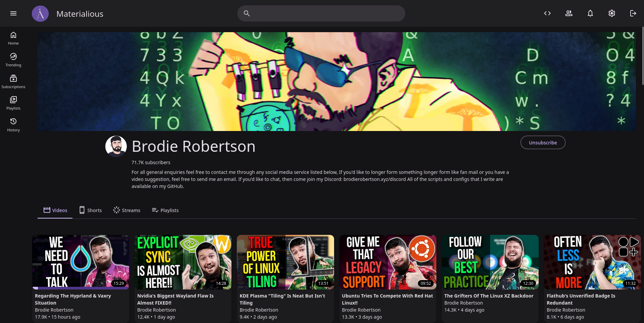Click watch progress bar on Hyprland video

pos(80,288)
